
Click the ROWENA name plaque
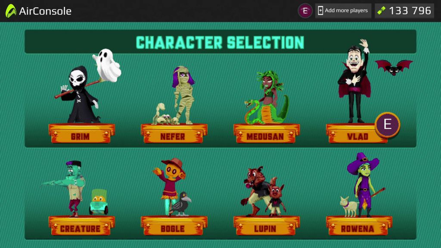click(359, 226)
